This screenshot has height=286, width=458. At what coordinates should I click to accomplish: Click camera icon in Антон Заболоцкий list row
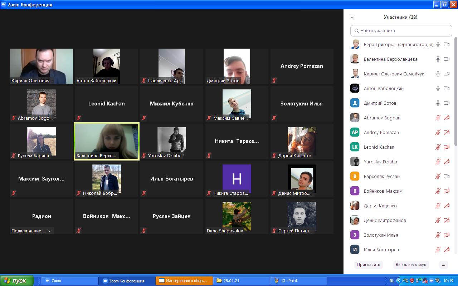447,88
